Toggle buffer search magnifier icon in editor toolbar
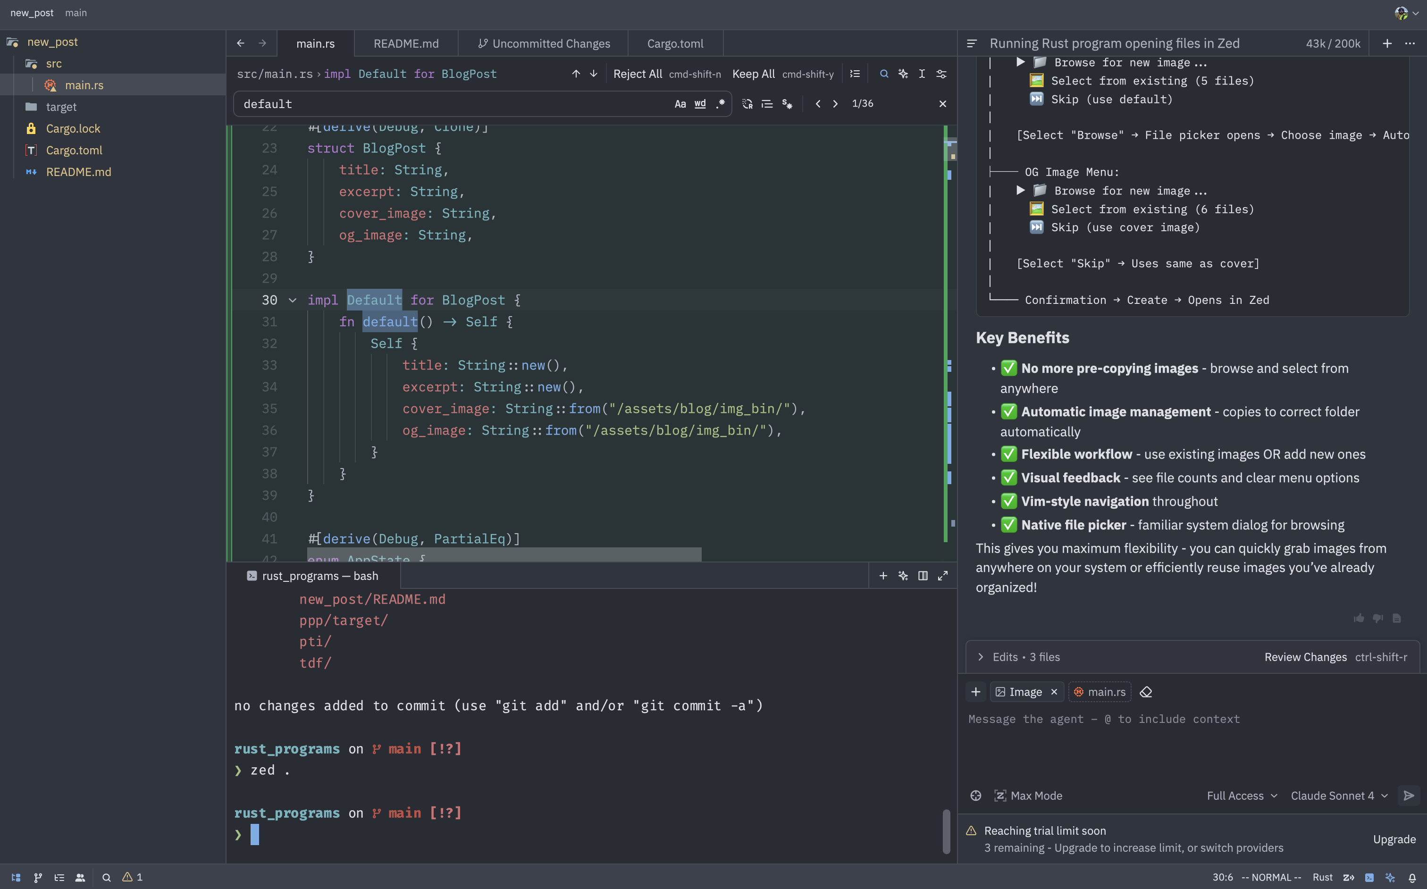Screen dimensions: 1427x889 (x=884, y=74)
